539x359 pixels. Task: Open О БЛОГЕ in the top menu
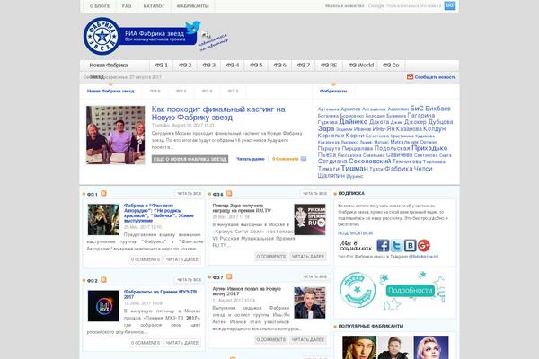pos(100,6)
